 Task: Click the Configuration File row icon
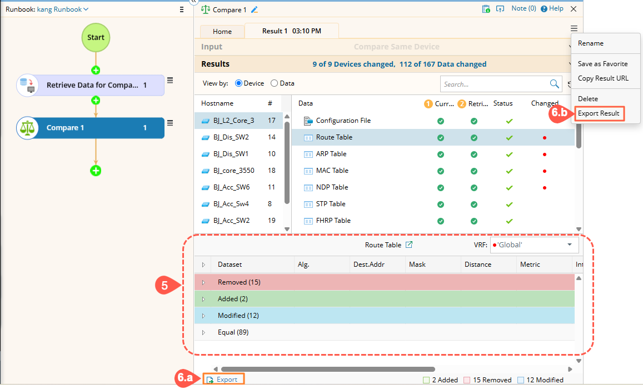[308, 121]
